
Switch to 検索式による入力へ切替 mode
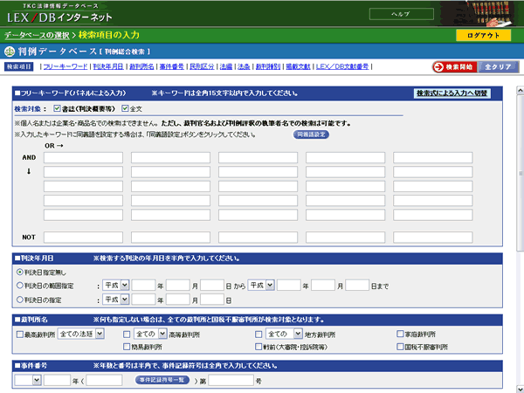click(452, 93)
